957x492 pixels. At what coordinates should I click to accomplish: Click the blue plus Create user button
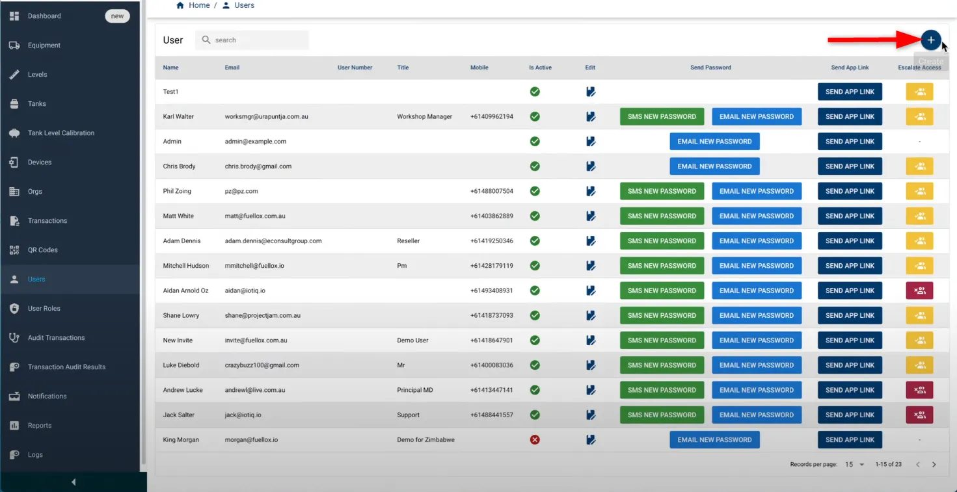(x=931, y=40)
